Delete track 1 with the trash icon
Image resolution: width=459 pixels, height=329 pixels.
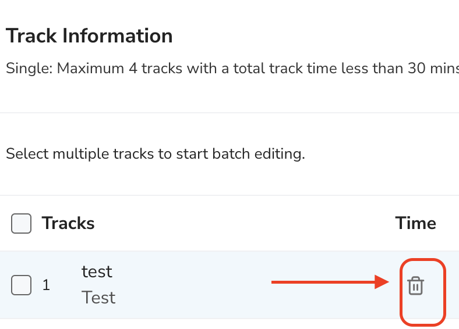pos(416,285)
